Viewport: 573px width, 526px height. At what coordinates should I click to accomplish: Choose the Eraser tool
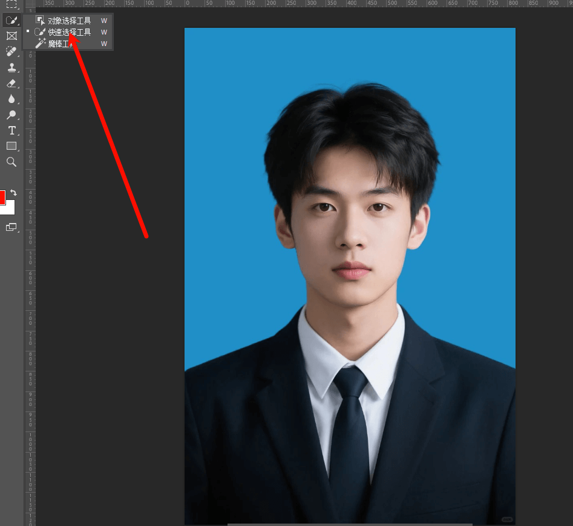coord(11,83)
